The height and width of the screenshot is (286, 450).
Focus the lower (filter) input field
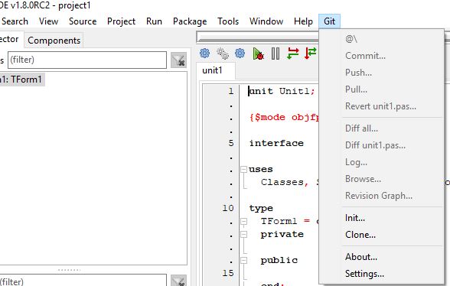pyautogui.click(x=83, y=281)
